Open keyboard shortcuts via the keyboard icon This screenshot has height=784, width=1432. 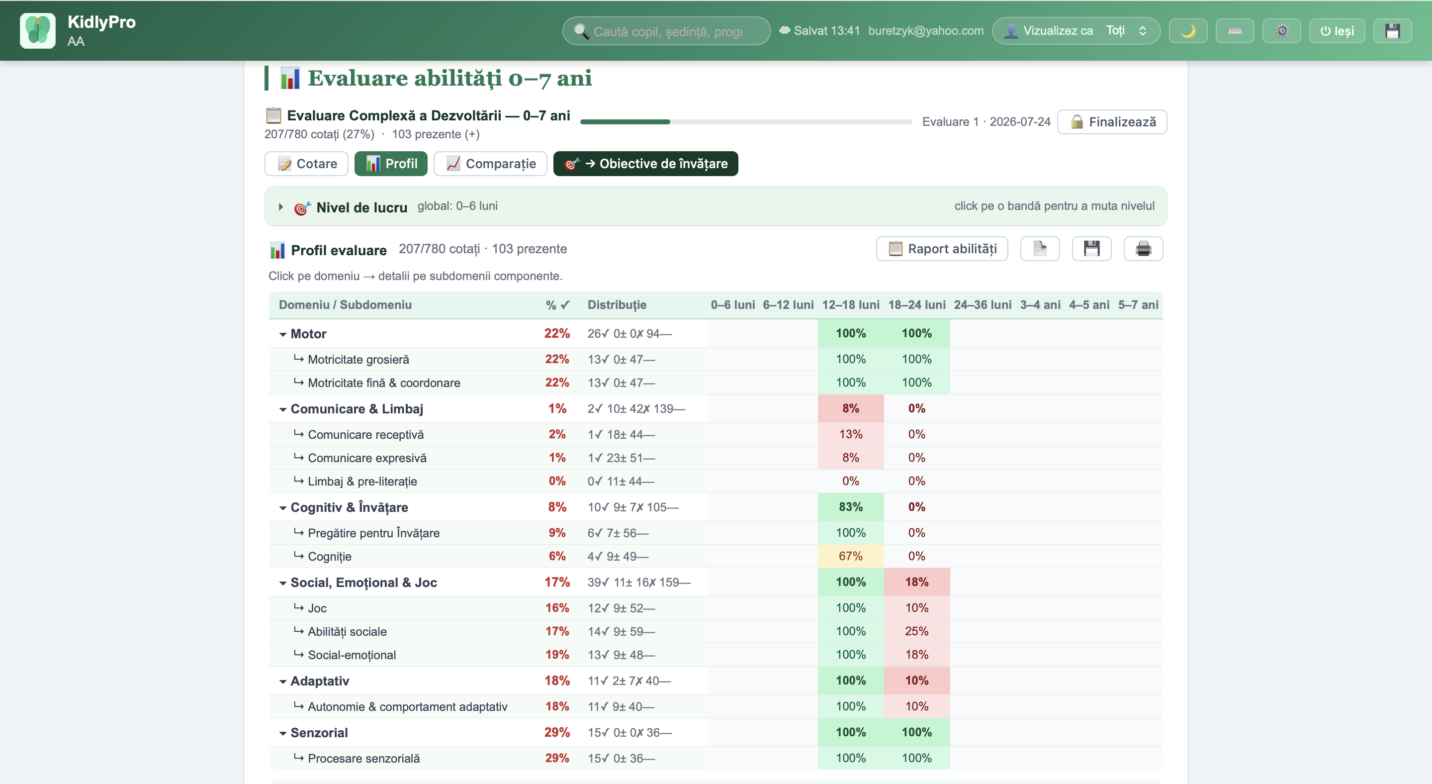tap(1235, 30)
